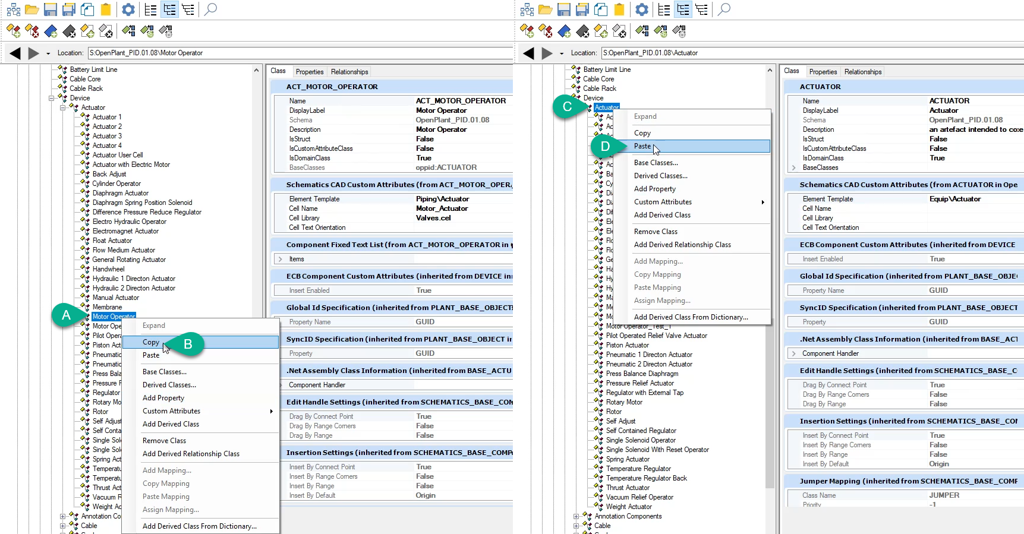1024x534 pixels.
Task: Open navigation history dropdown in Motor Operator window
Action: (48, 53)
